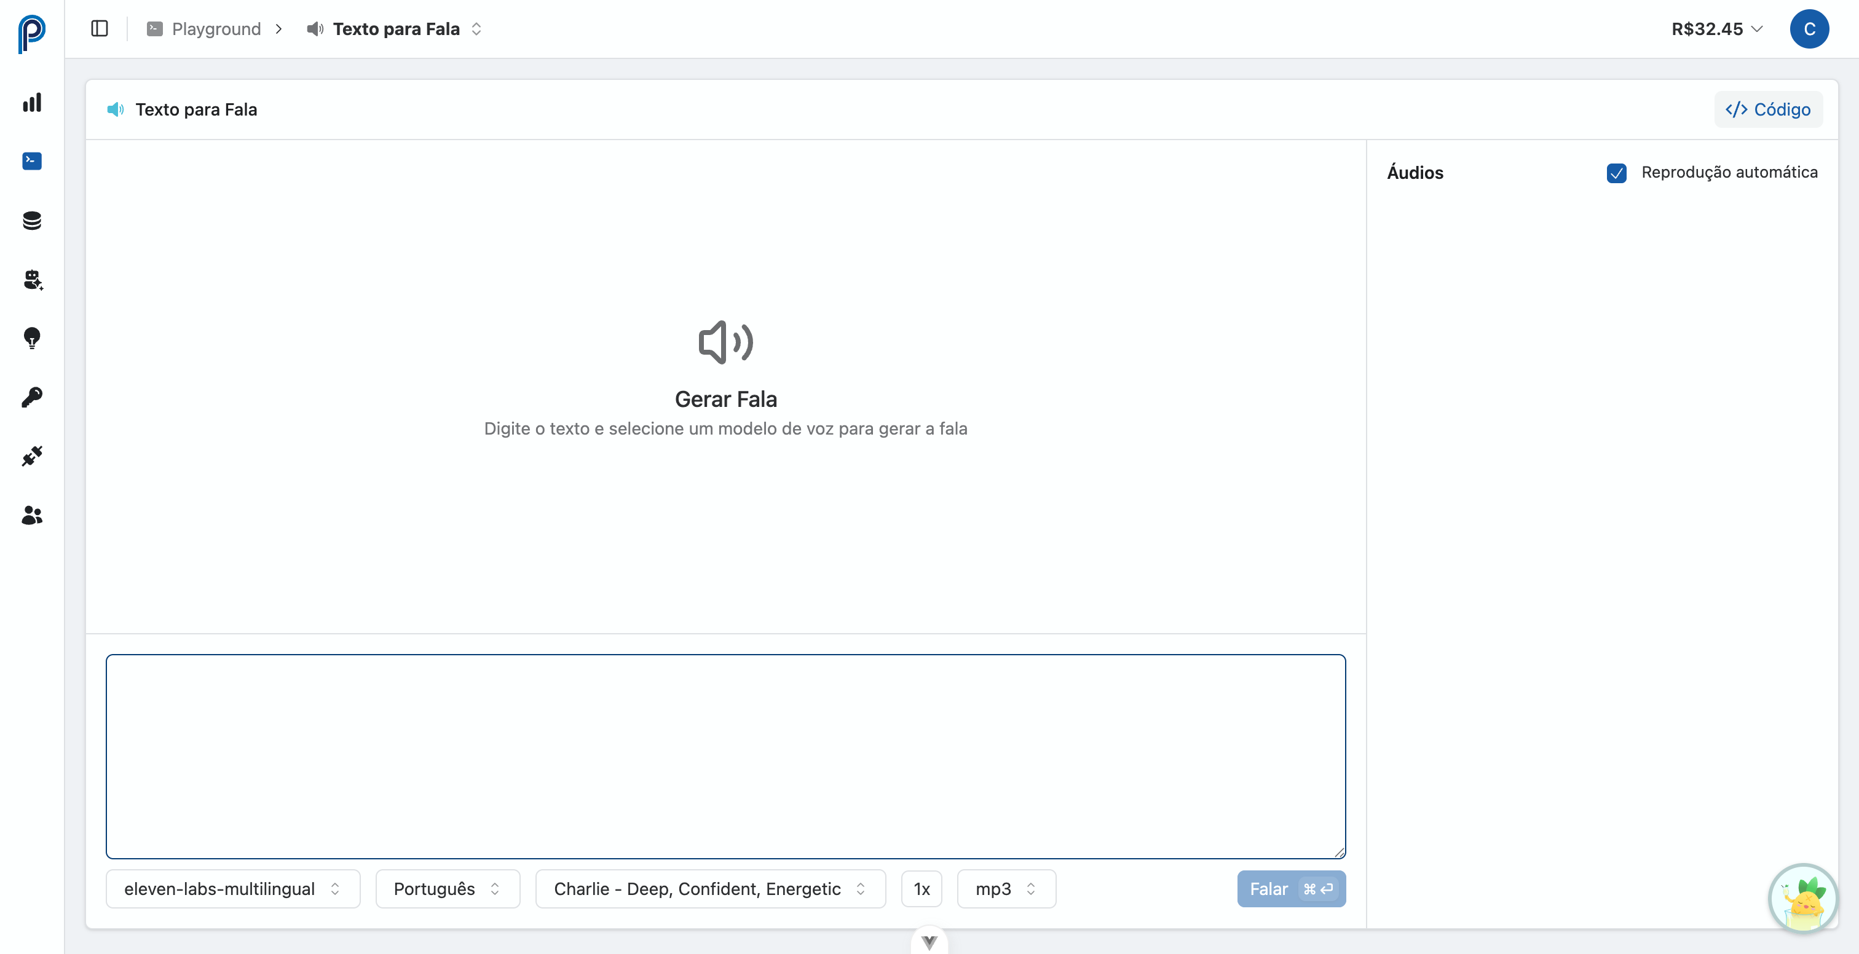Open the robot agents sidebar icon
Screen dimensions: 1859x954
tap(32, 279)
